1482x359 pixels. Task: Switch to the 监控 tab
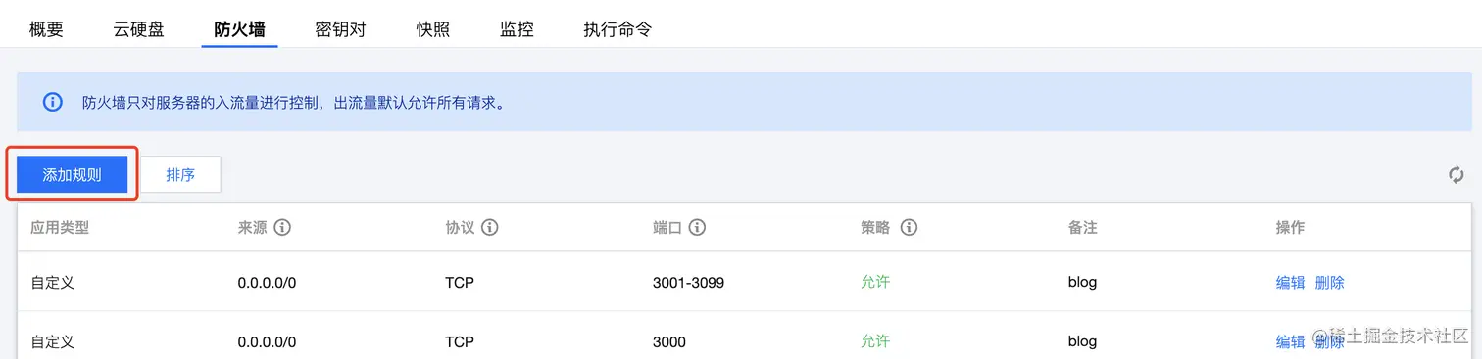[517, 29]
